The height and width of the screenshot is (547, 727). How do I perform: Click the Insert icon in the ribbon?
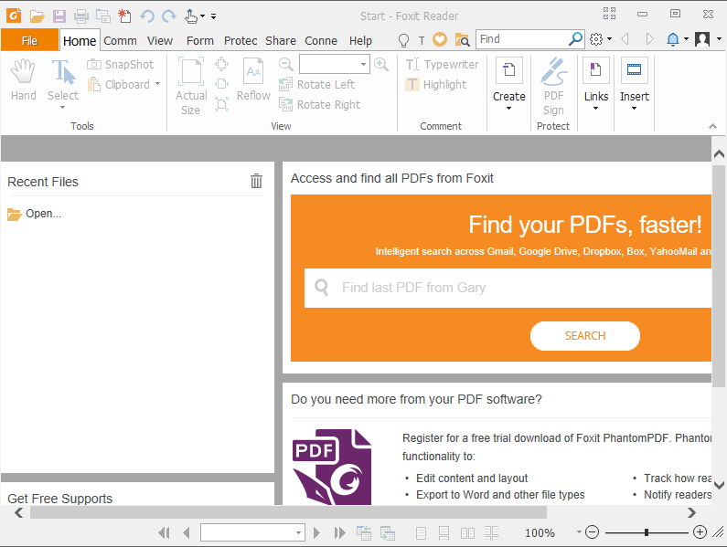[634, 71]
